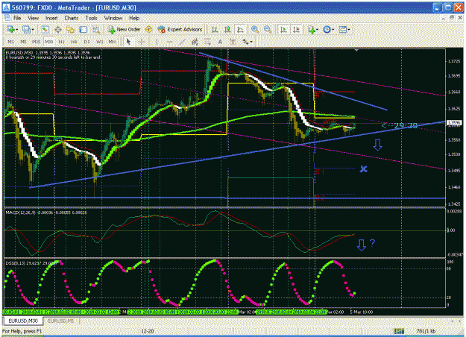
Task: Open the Window menu
Action: (x=113, y=18)
